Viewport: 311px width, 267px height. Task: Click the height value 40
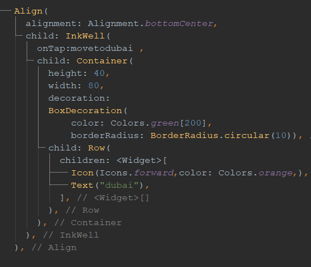(99, 74)
